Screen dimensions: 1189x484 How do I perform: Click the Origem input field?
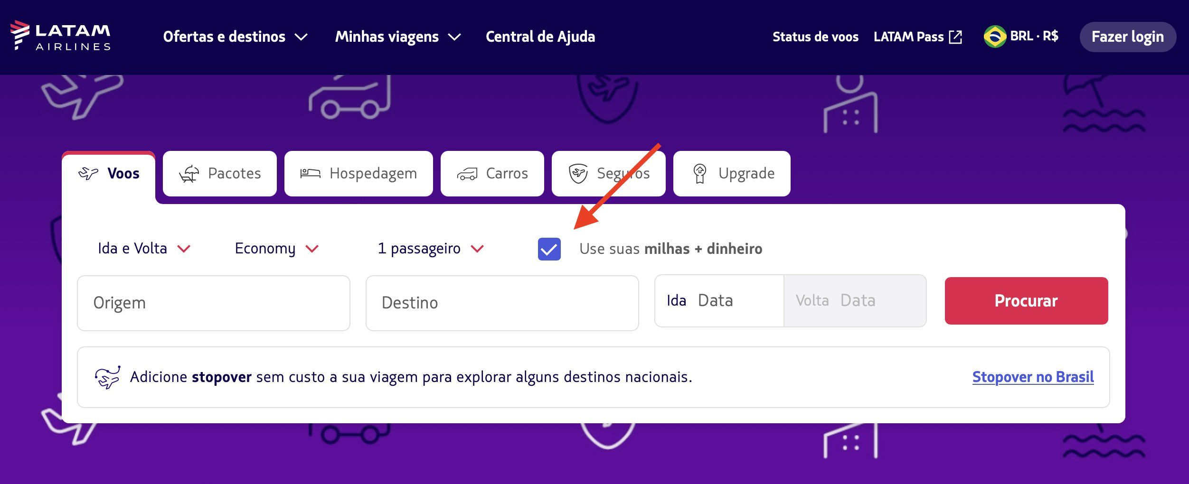pyautogui.click(x=214, y=303)
